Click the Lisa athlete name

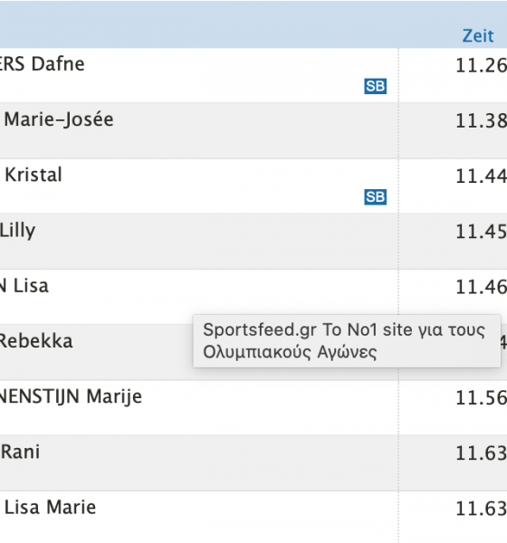click(24, 286)
